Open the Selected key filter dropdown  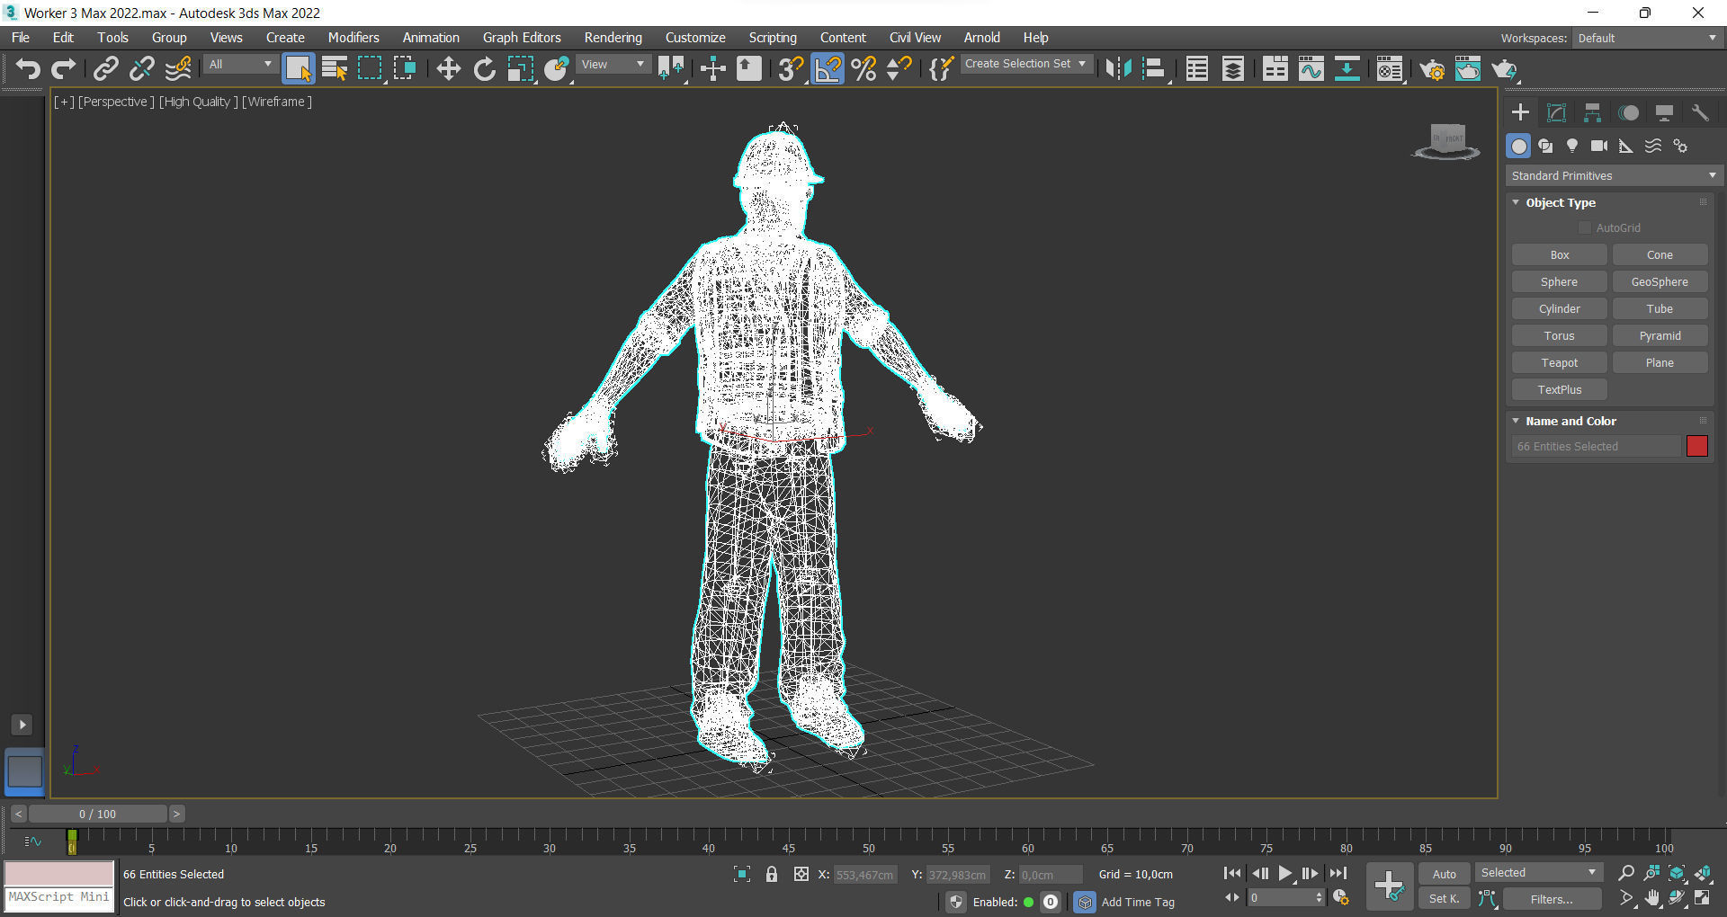point(1538,873)
